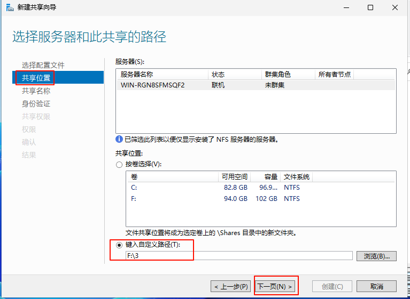The width and height of the screenshot is (410, 299).
Task: Maximize the wizard window
Action: [370, 7]
